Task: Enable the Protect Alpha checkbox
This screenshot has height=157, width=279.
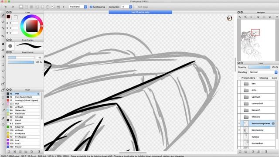Action: pos(239,78)
